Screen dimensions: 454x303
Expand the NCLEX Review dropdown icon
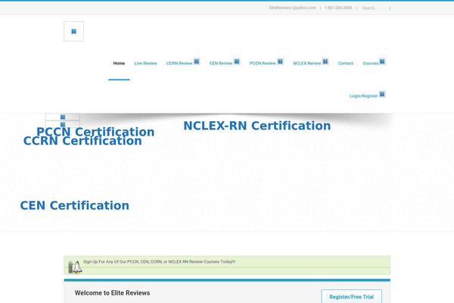pos(325,61)
